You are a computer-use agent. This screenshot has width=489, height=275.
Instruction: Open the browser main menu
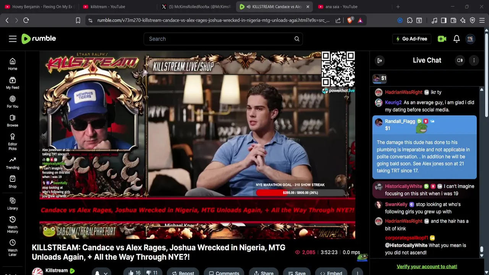(x=482, y=20)
